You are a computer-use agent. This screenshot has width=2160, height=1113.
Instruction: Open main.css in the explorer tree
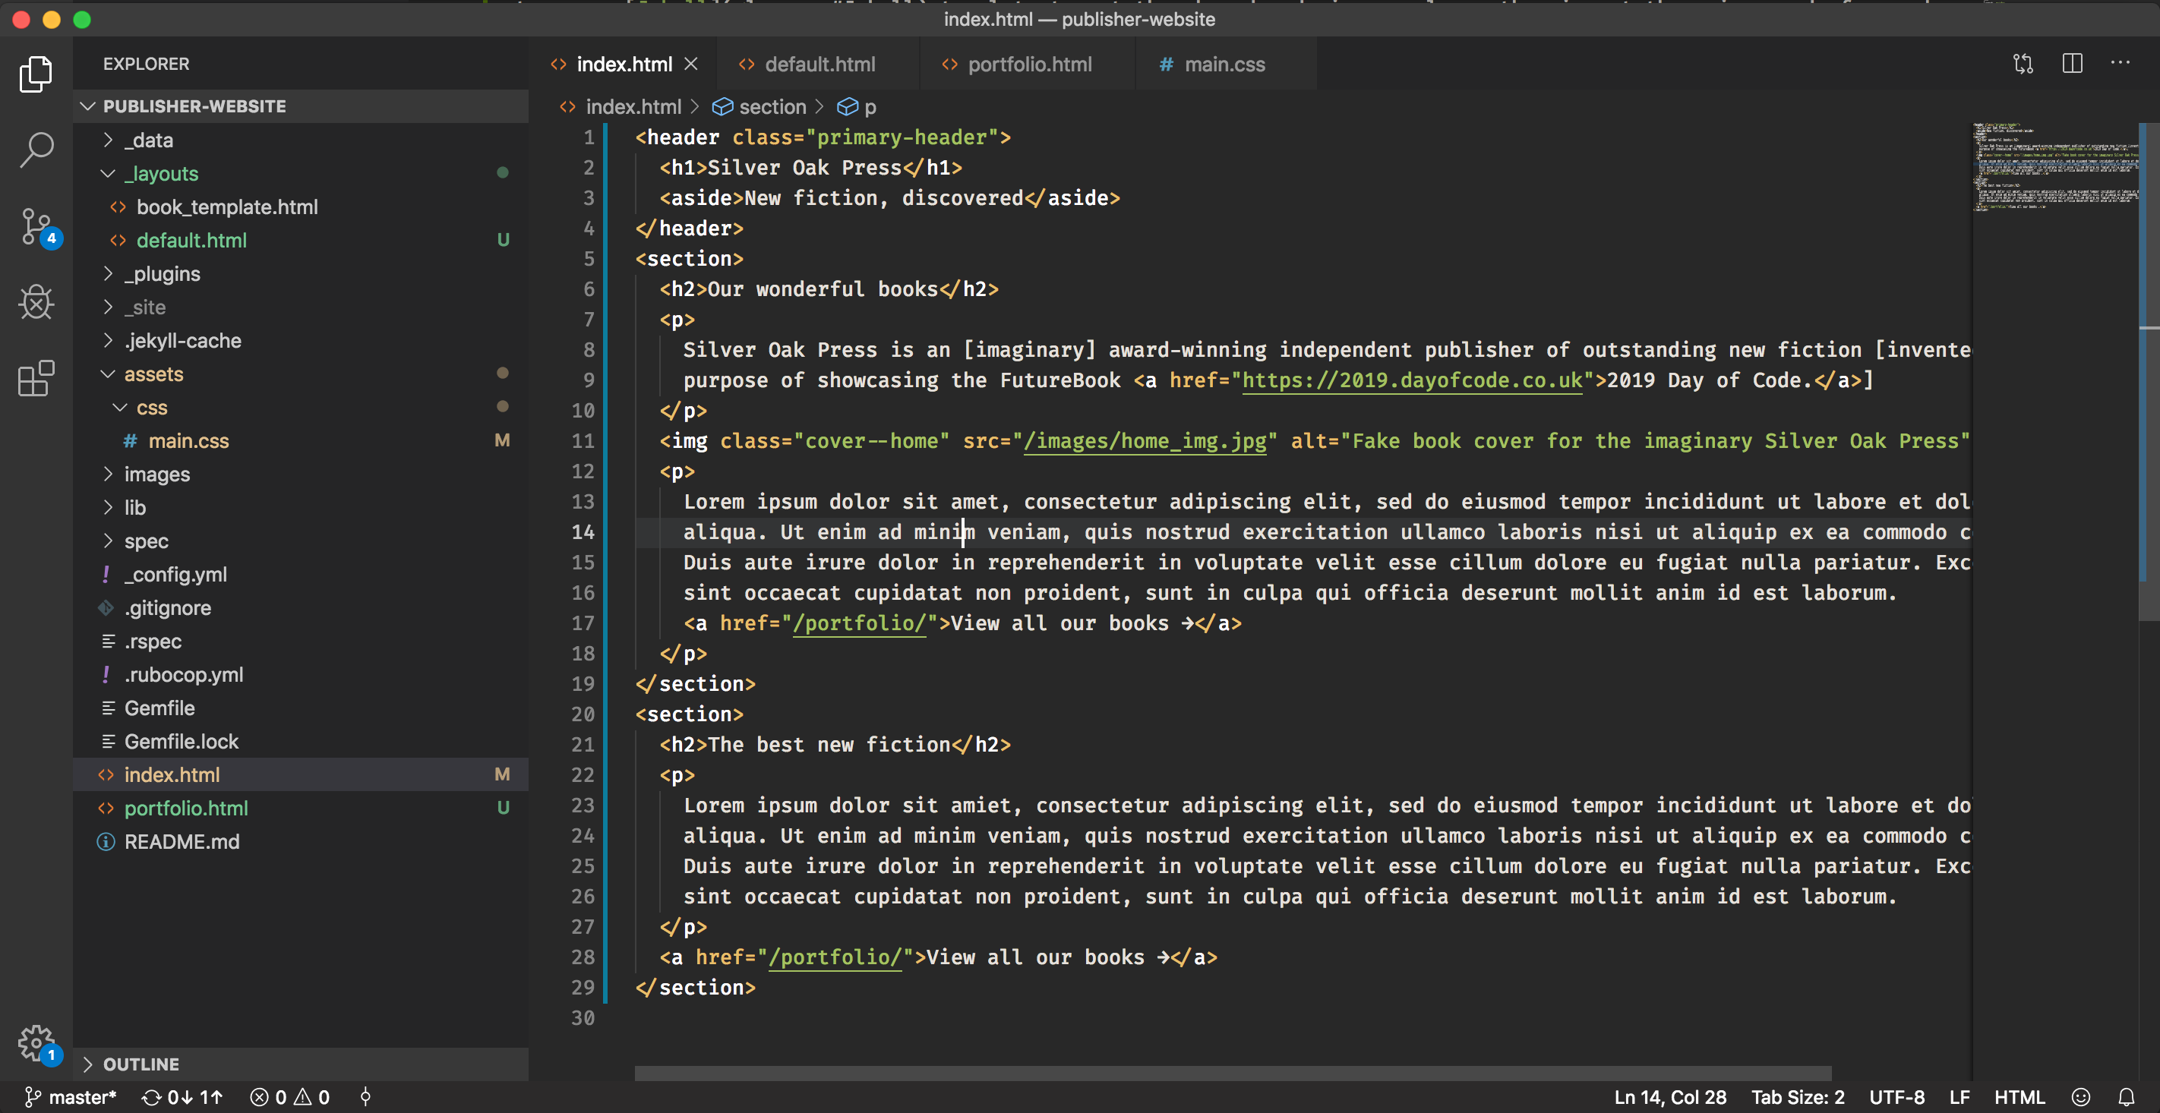[x=301, y=440]
